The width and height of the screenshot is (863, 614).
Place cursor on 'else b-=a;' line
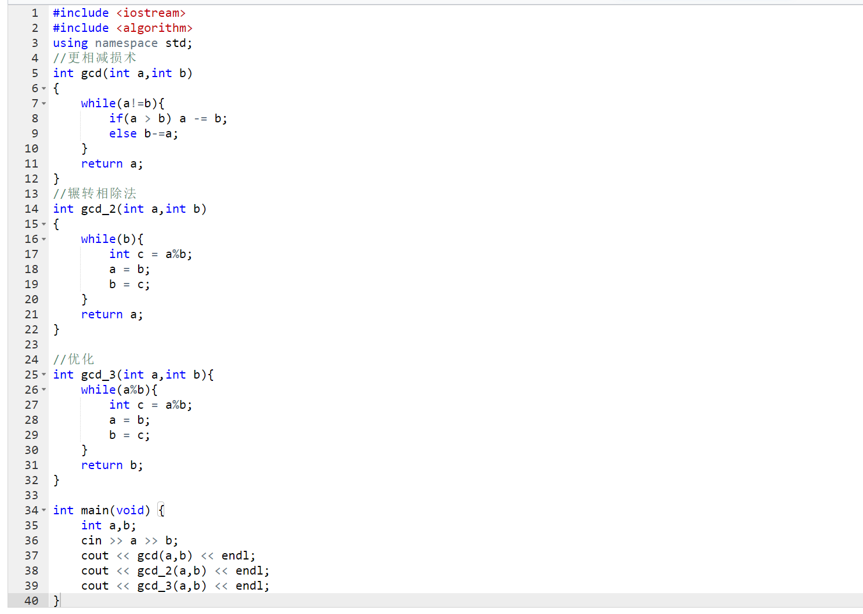(143, 133)
